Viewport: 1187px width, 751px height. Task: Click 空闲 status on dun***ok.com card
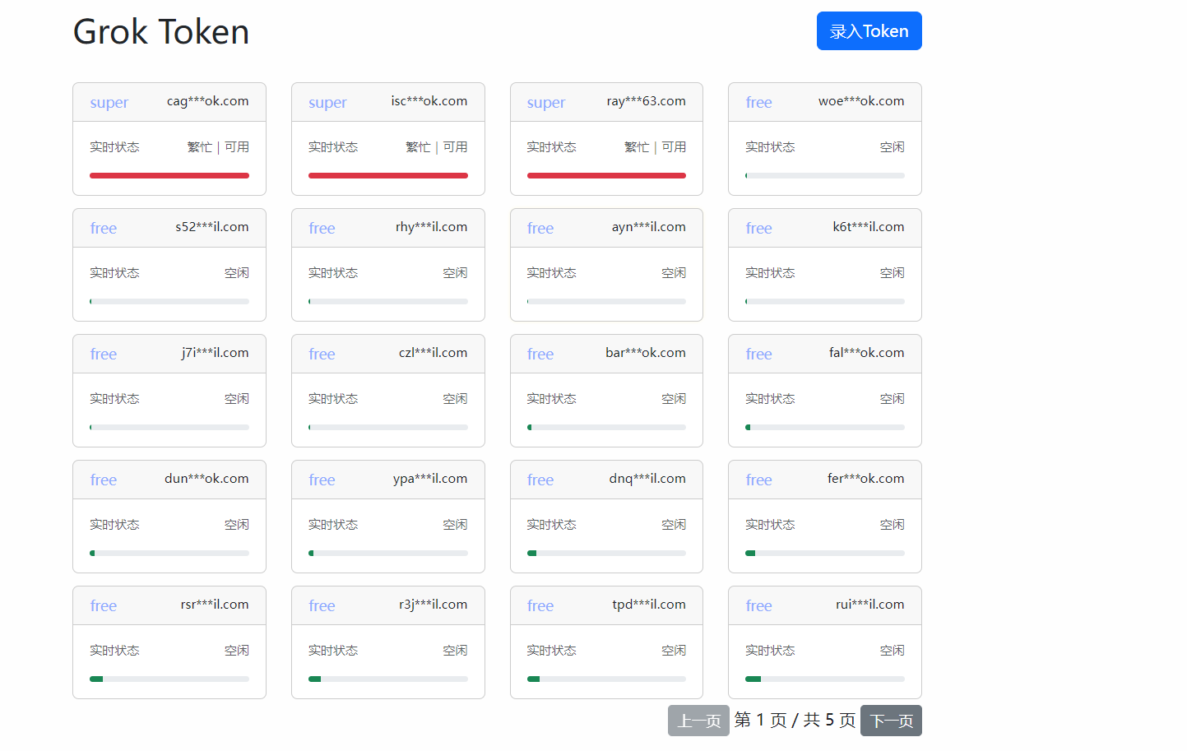tap(236, 525)
